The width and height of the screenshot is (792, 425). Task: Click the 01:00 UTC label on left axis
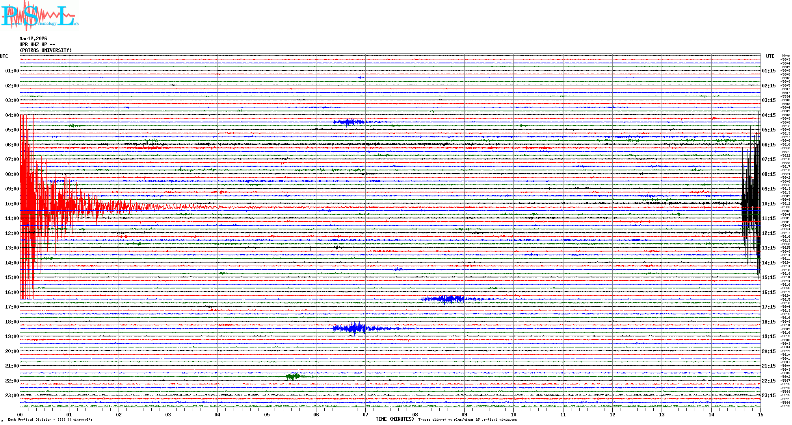click(12, 71)
